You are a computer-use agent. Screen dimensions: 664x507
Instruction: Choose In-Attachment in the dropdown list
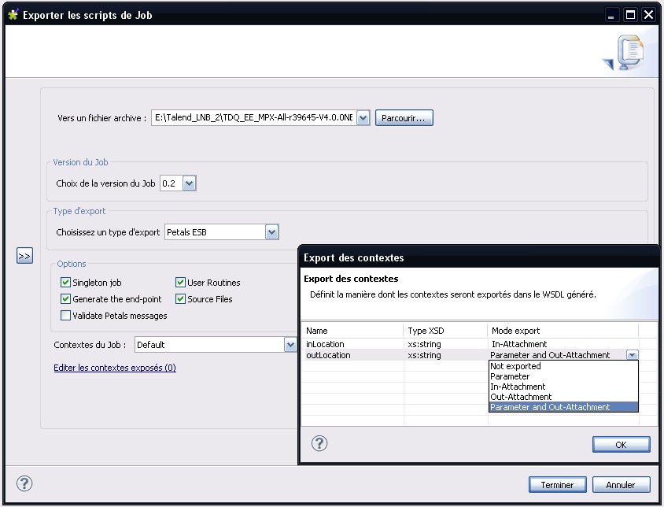point(518,387)
